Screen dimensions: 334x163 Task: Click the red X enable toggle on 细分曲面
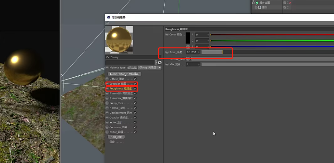tap(290, 3)
